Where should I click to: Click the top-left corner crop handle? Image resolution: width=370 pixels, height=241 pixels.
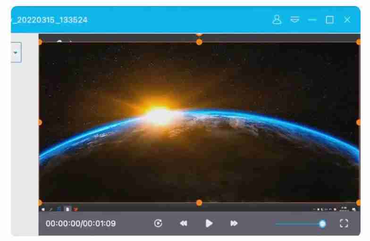click(40, 42)
